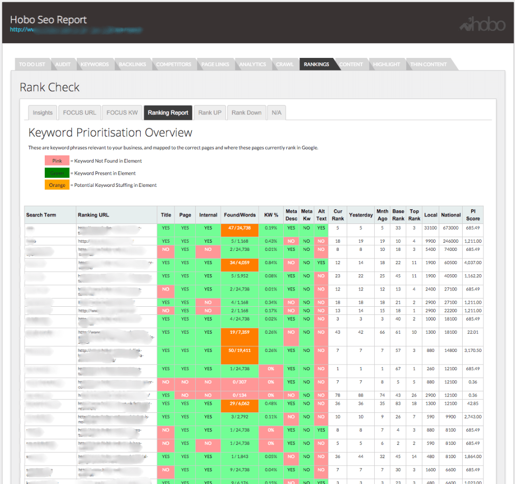Click the pink cell "0 / 307"
The image size is (515, 484).
click(x=240, y=384)
